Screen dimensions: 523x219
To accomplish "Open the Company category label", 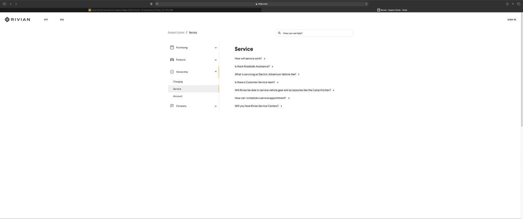I will tap(181, 106).
